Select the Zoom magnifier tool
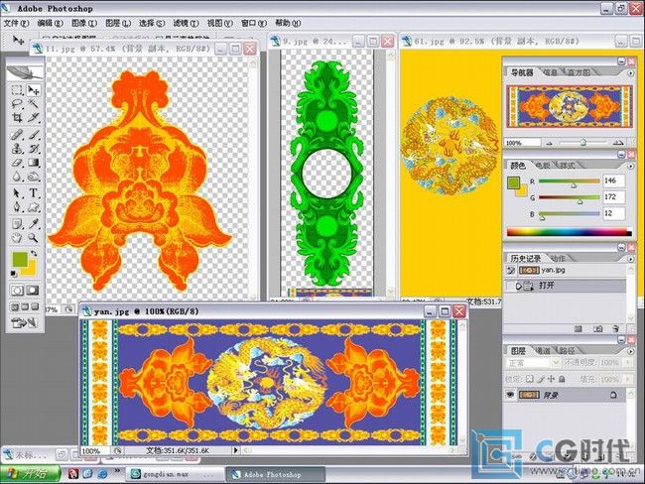This screenshot has width=645, height=484. pos(34,238)
